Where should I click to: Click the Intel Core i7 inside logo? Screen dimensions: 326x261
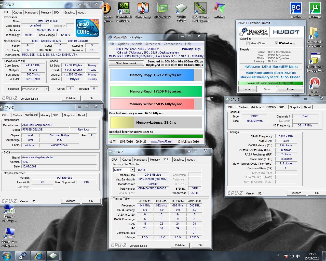point(87,28)
